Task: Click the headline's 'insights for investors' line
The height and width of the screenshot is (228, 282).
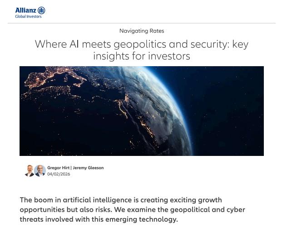Action: [142, 56]
